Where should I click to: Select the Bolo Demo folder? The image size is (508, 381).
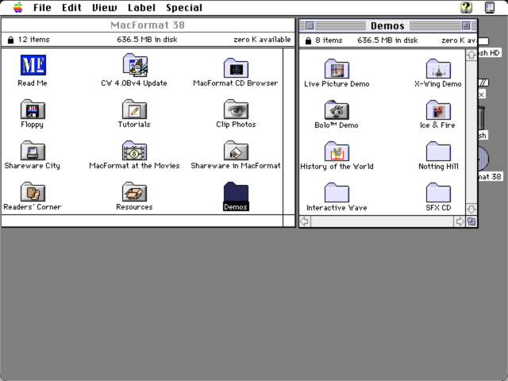337,110
